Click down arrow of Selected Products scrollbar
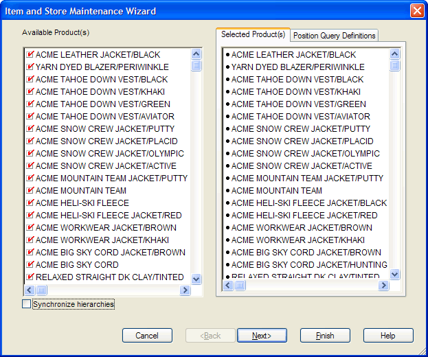 pos(395,274)
